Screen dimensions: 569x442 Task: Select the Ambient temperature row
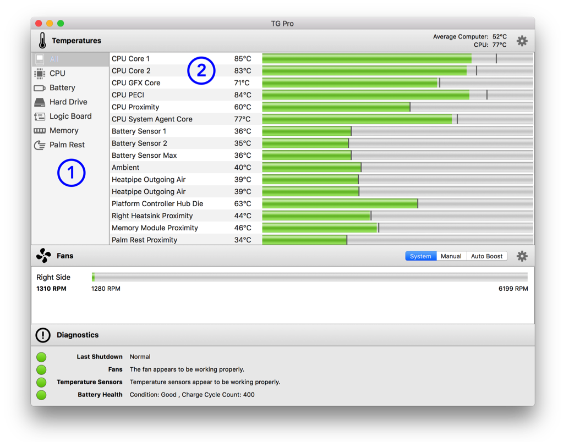coord(321,167)
